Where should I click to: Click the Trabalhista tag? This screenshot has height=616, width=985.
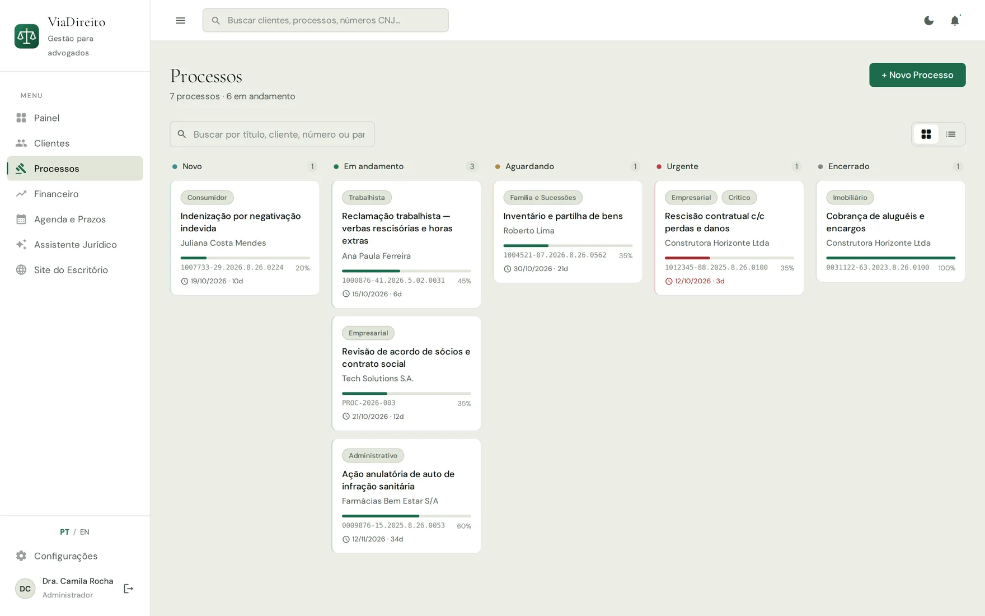(367, 198)
